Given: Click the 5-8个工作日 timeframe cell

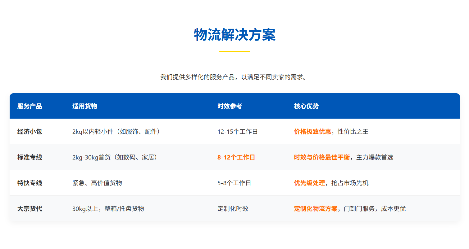Looking at the screenshot, I should 234,183.
